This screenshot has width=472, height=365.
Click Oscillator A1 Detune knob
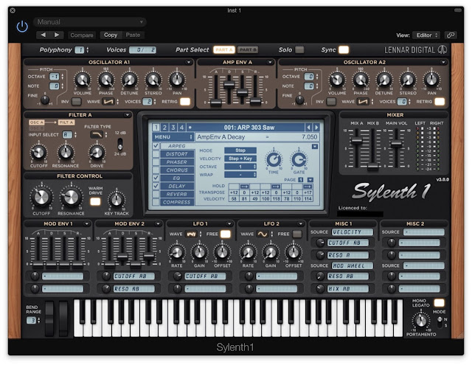click(x=129, y=80)
